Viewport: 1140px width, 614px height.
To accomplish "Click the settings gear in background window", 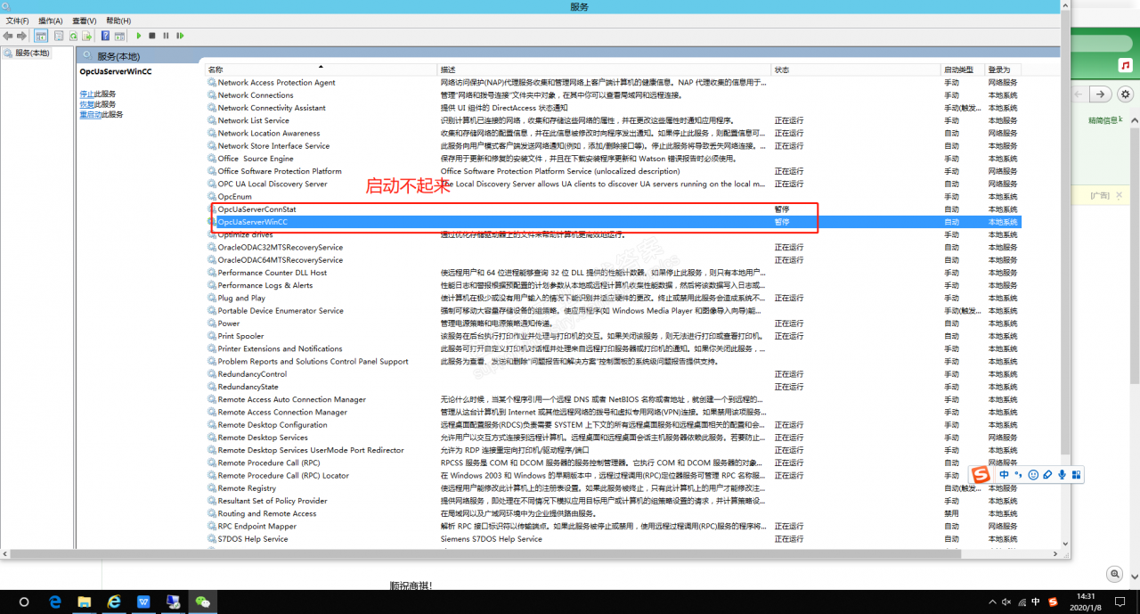I will (x=1126, y=94).
